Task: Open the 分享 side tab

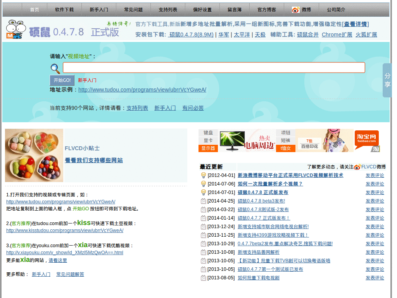Action: click(387, 80)
